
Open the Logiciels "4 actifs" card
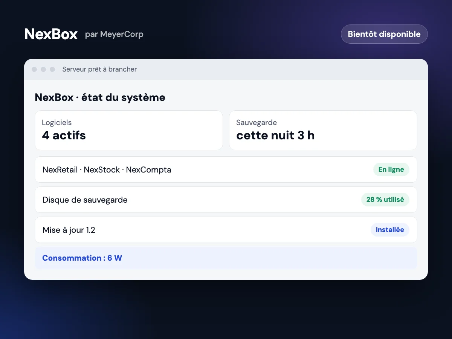pyautogui.click(x=129, y=130)
